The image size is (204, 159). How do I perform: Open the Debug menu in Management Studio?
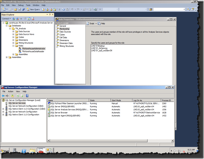point(21,5)
